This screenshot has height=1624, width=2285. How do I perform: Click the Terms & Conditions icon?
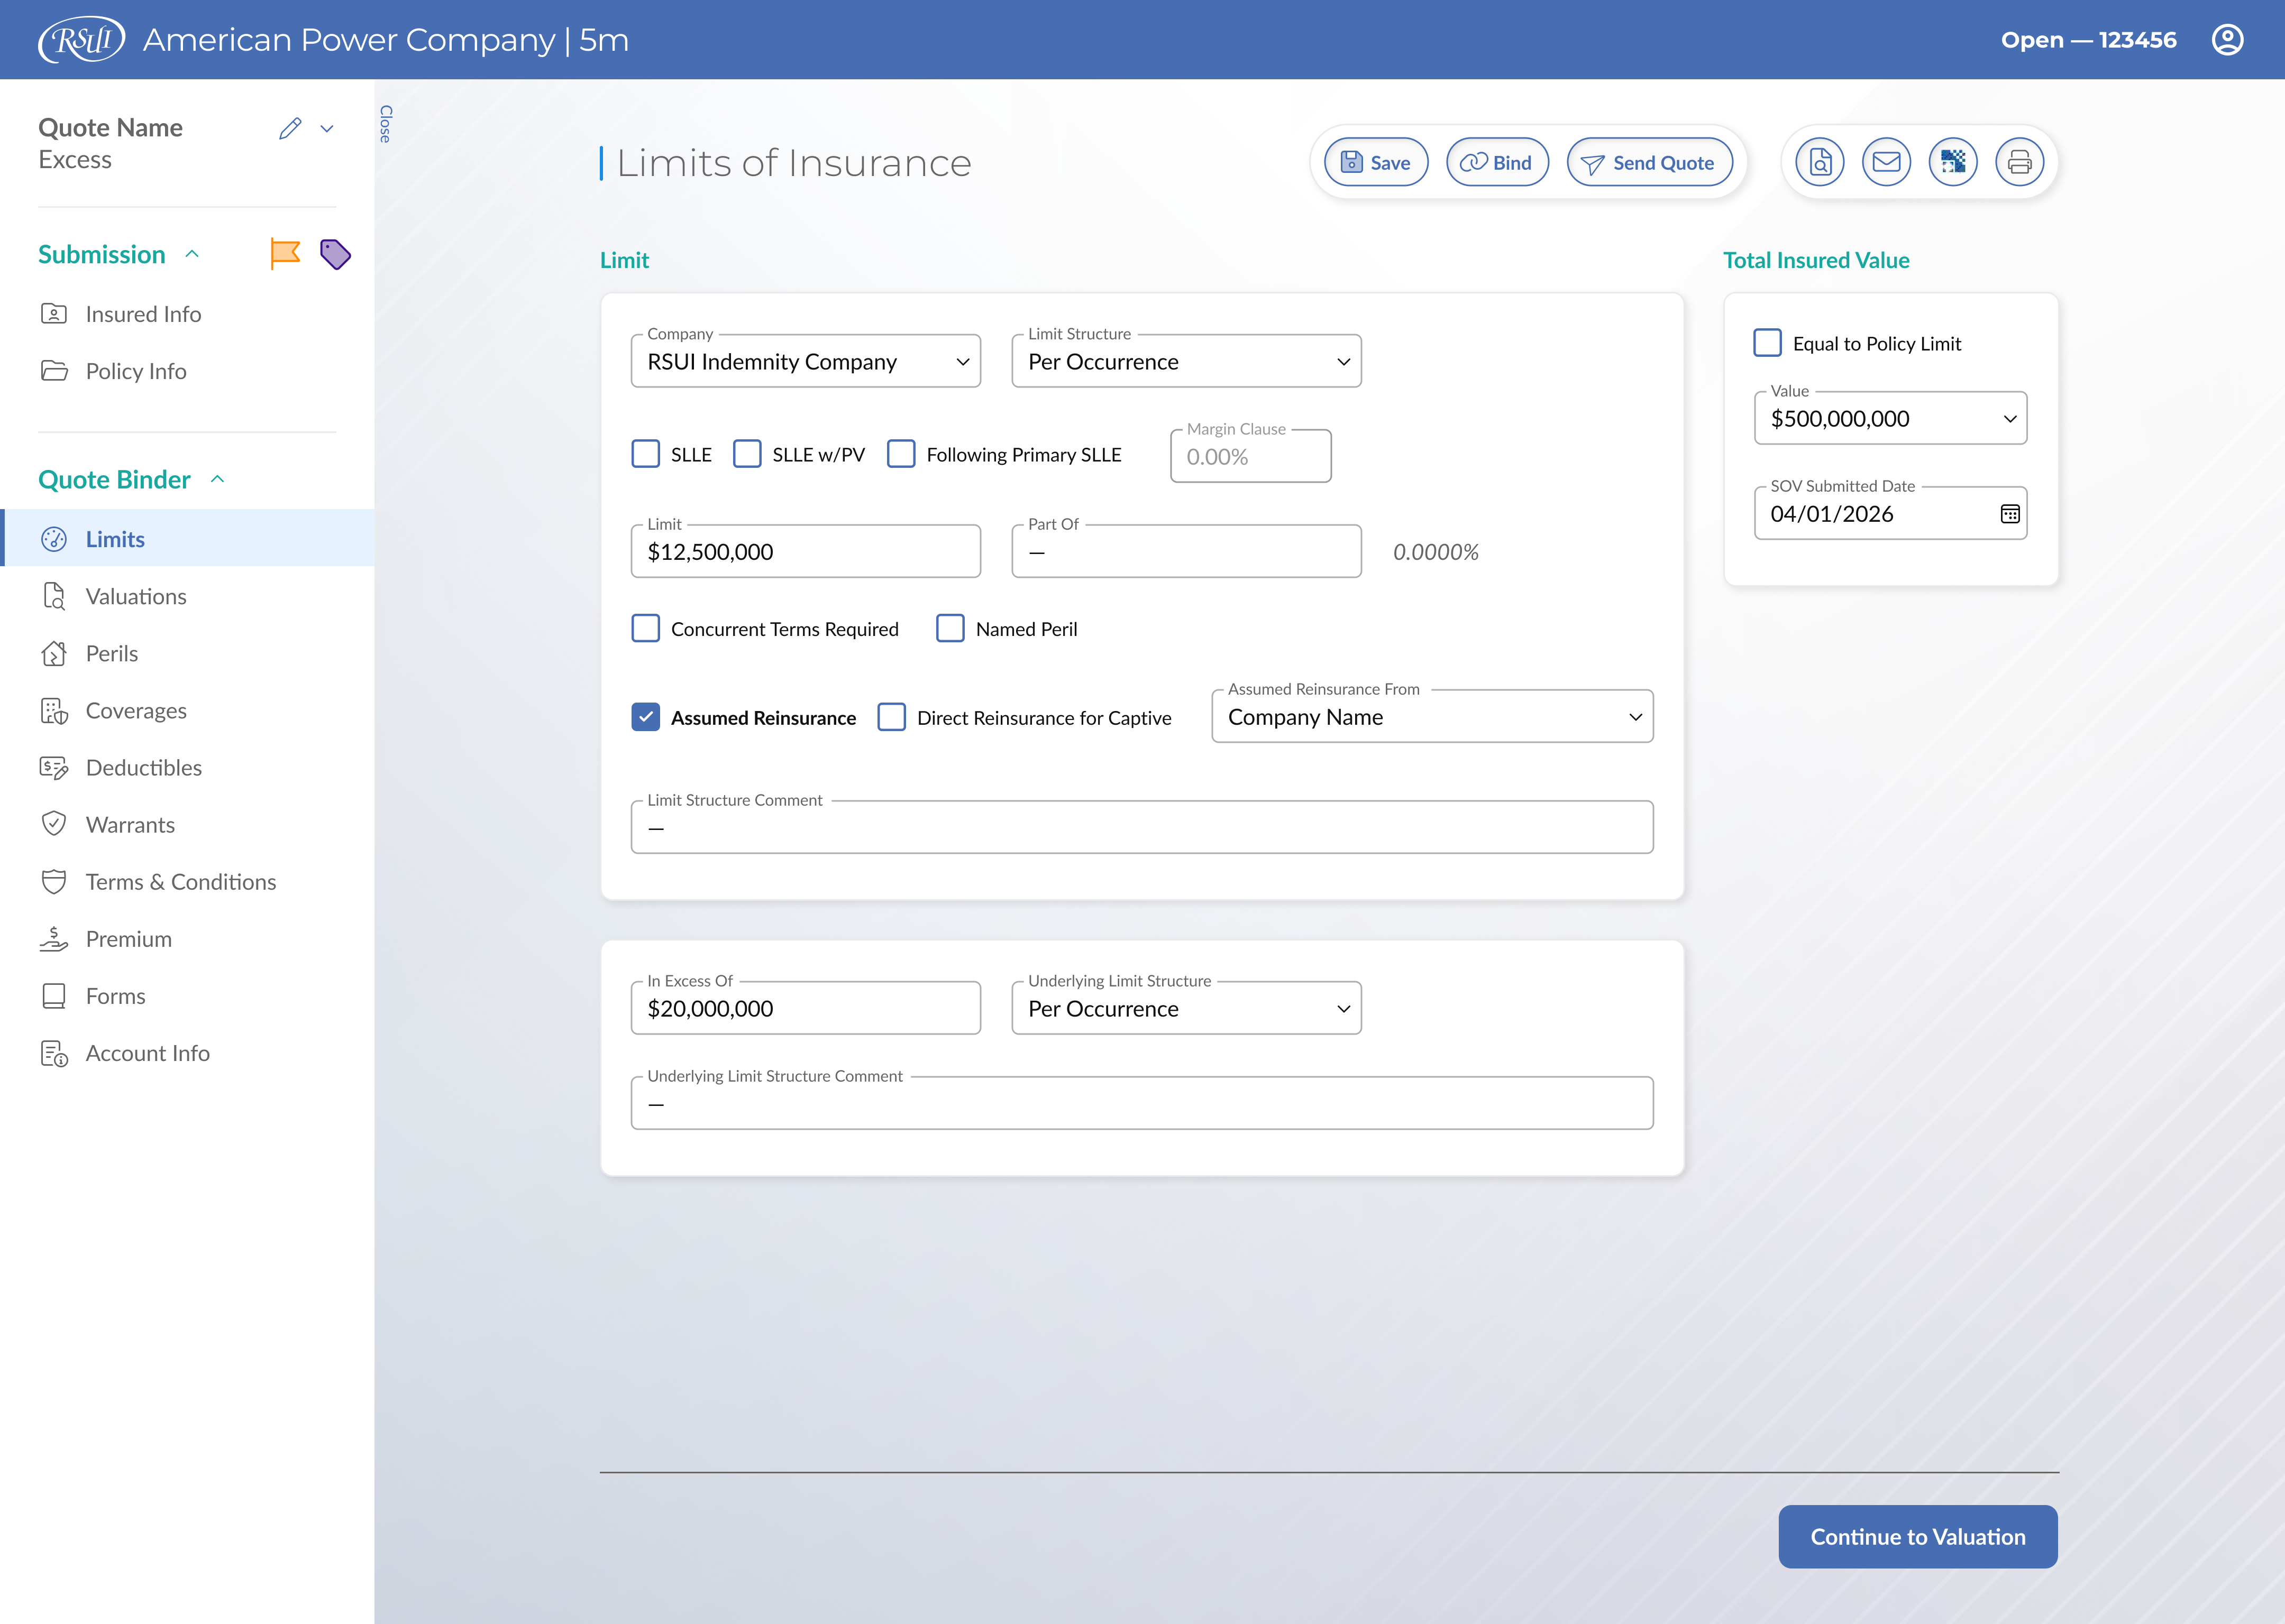[54, 882]
